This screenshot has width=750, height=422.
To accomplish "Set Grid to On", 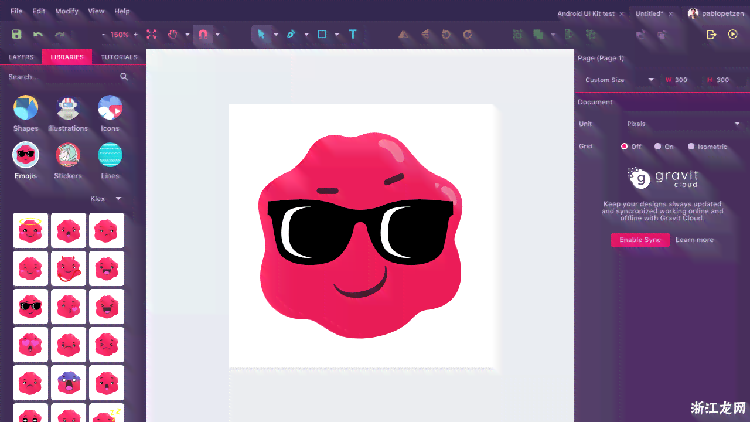I will pyautogui.click(x=664, y=147).
